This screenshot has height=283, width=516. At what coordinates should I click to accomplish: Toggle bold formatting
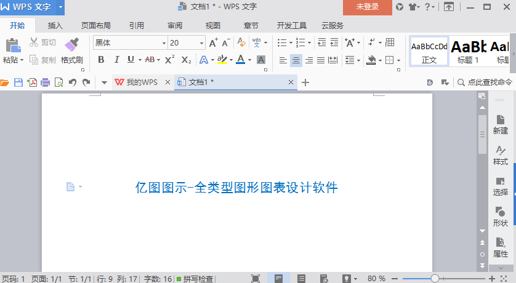tap(101, 60)
